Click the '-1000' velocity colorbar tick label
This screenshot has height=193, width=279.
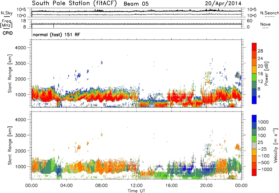click(x=265, y=169)
